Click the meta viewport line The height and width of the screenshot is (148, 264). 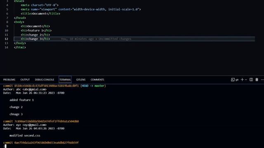81,9
